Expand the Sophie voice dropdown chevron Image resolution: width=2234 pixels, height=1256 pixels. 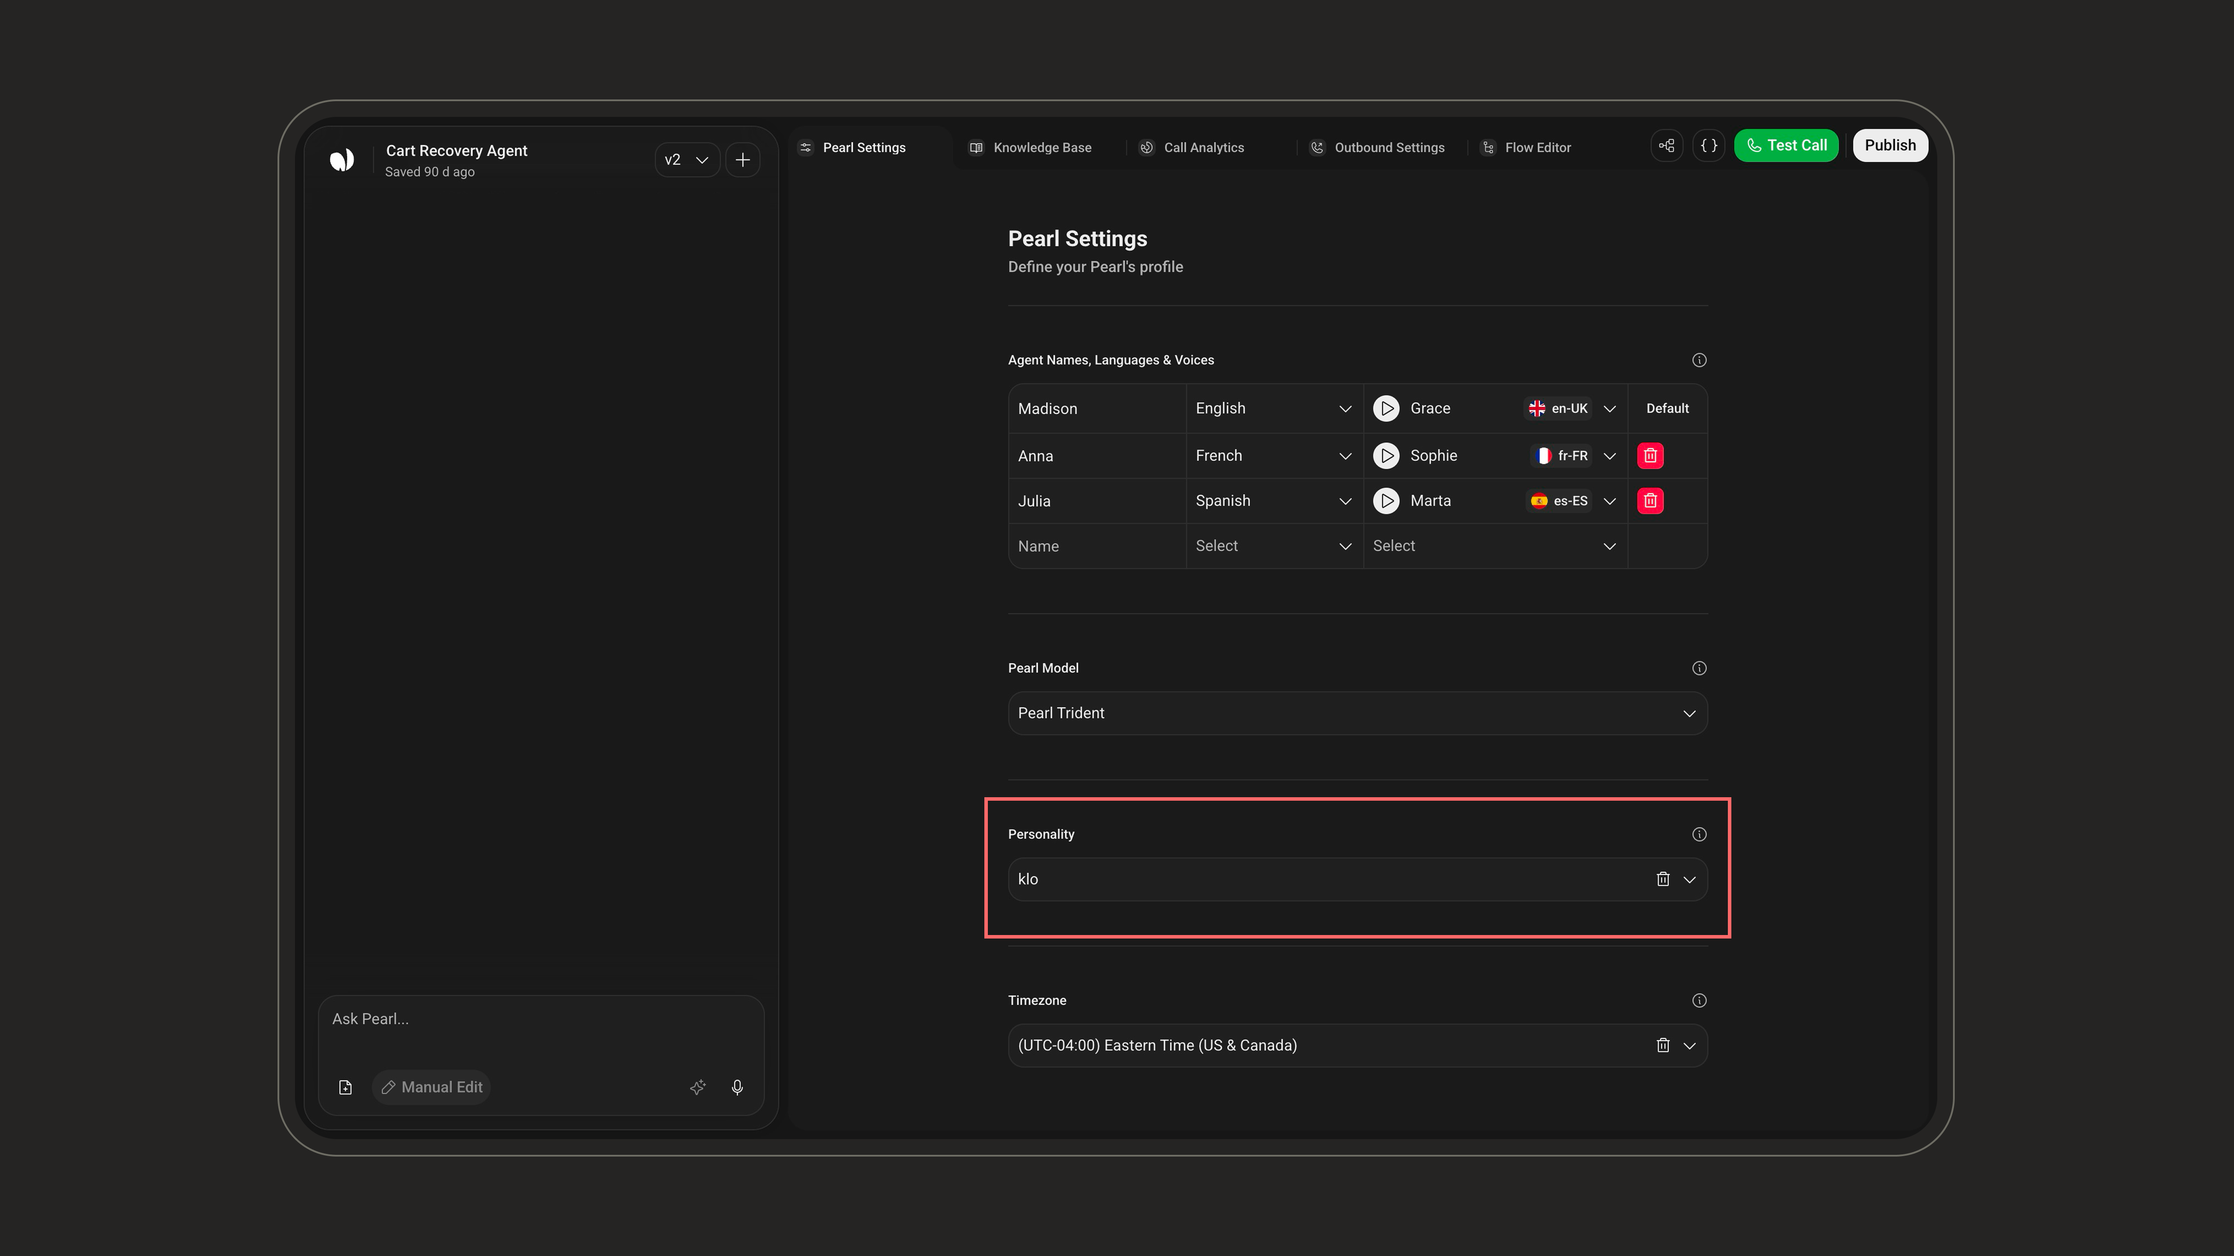point(1610,456)
